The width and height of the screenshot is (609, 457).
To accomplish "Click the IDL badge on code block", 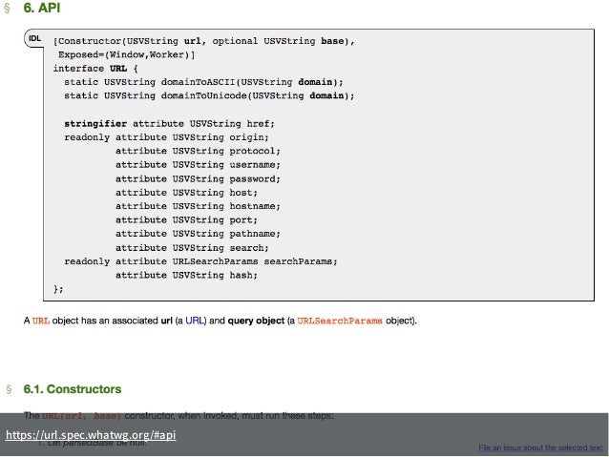I will (34, 38).
